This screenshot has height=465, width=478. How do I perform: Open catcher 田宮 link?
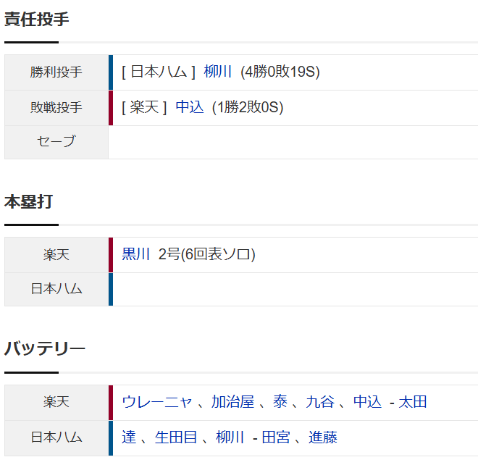tap(276, 437)
